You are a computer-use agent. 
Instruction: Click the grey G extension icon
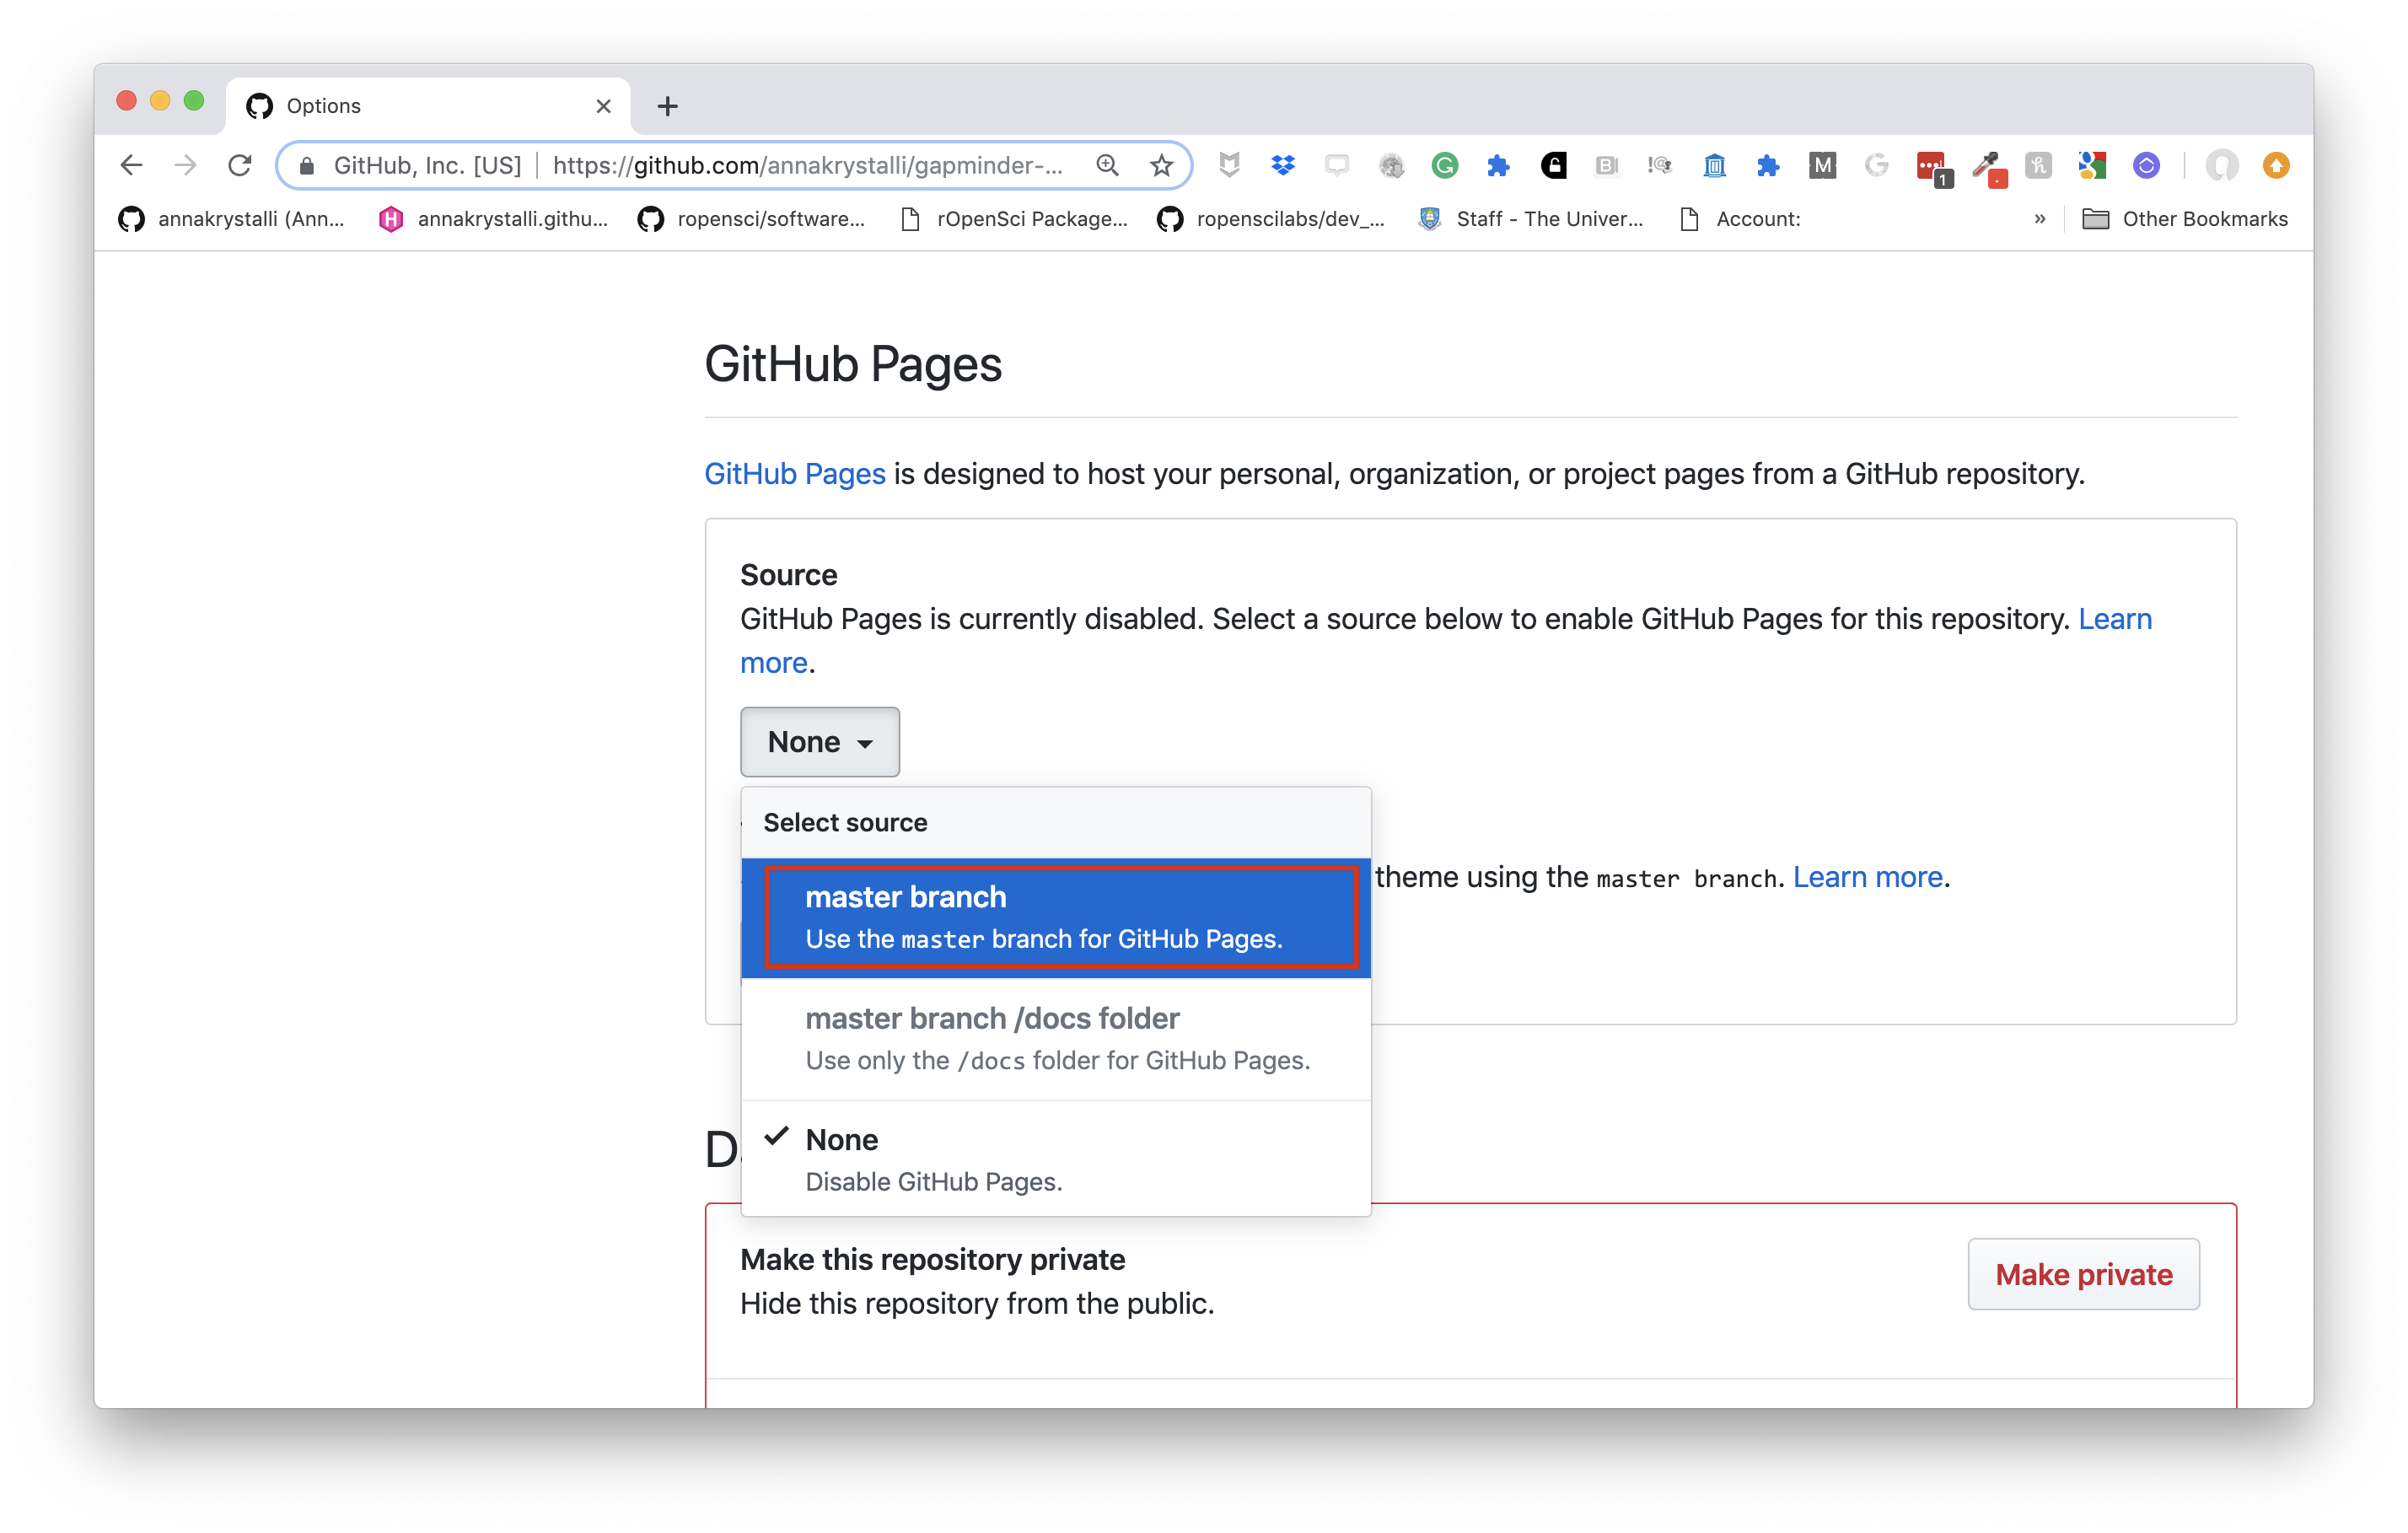1876,165
